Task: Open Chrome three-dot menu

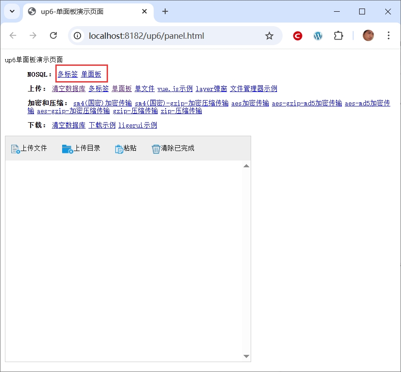Action: tap(388, 36)
